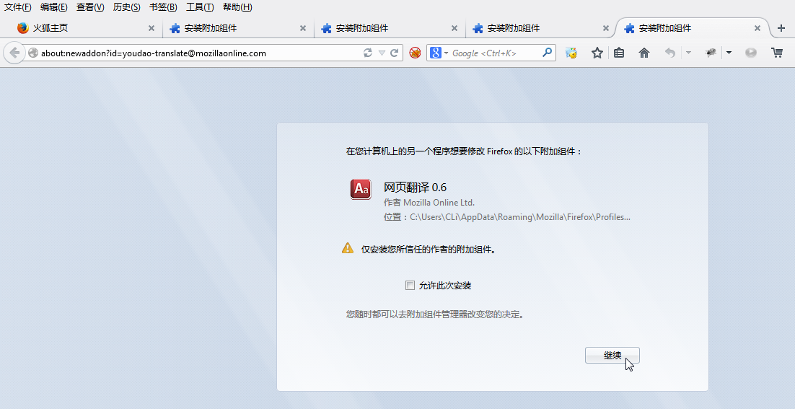The width and height of the screenshot is (795, 409).
Task: Switch to the 火狐主页 tab
Action: (84, 28)
